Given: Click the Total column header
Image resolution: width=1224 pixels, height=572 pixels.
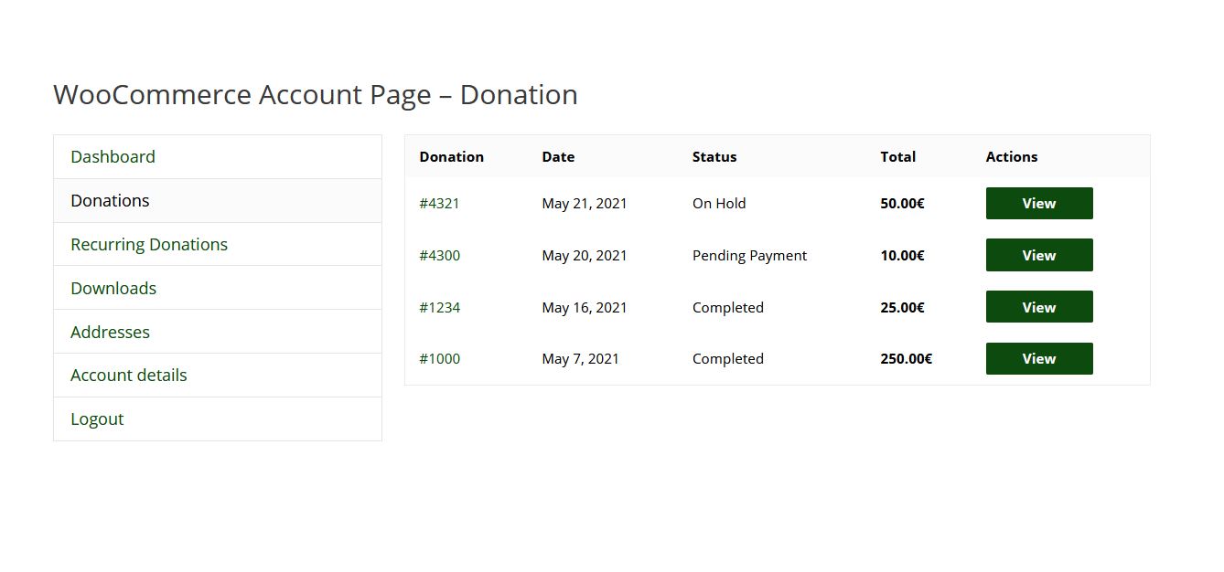Looking at the screenshot, I should (x=897, y=157).
